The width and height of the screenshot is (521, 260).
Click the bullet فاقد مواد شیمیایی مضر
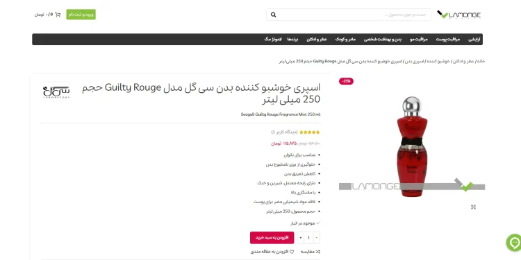pos(284,202)
